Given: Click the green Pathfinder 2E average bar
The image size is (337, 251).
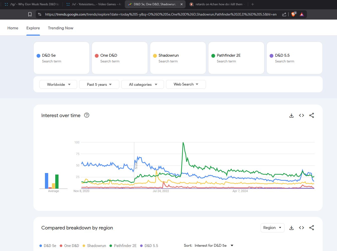Looking at the screenshot, I should (57, 182).
